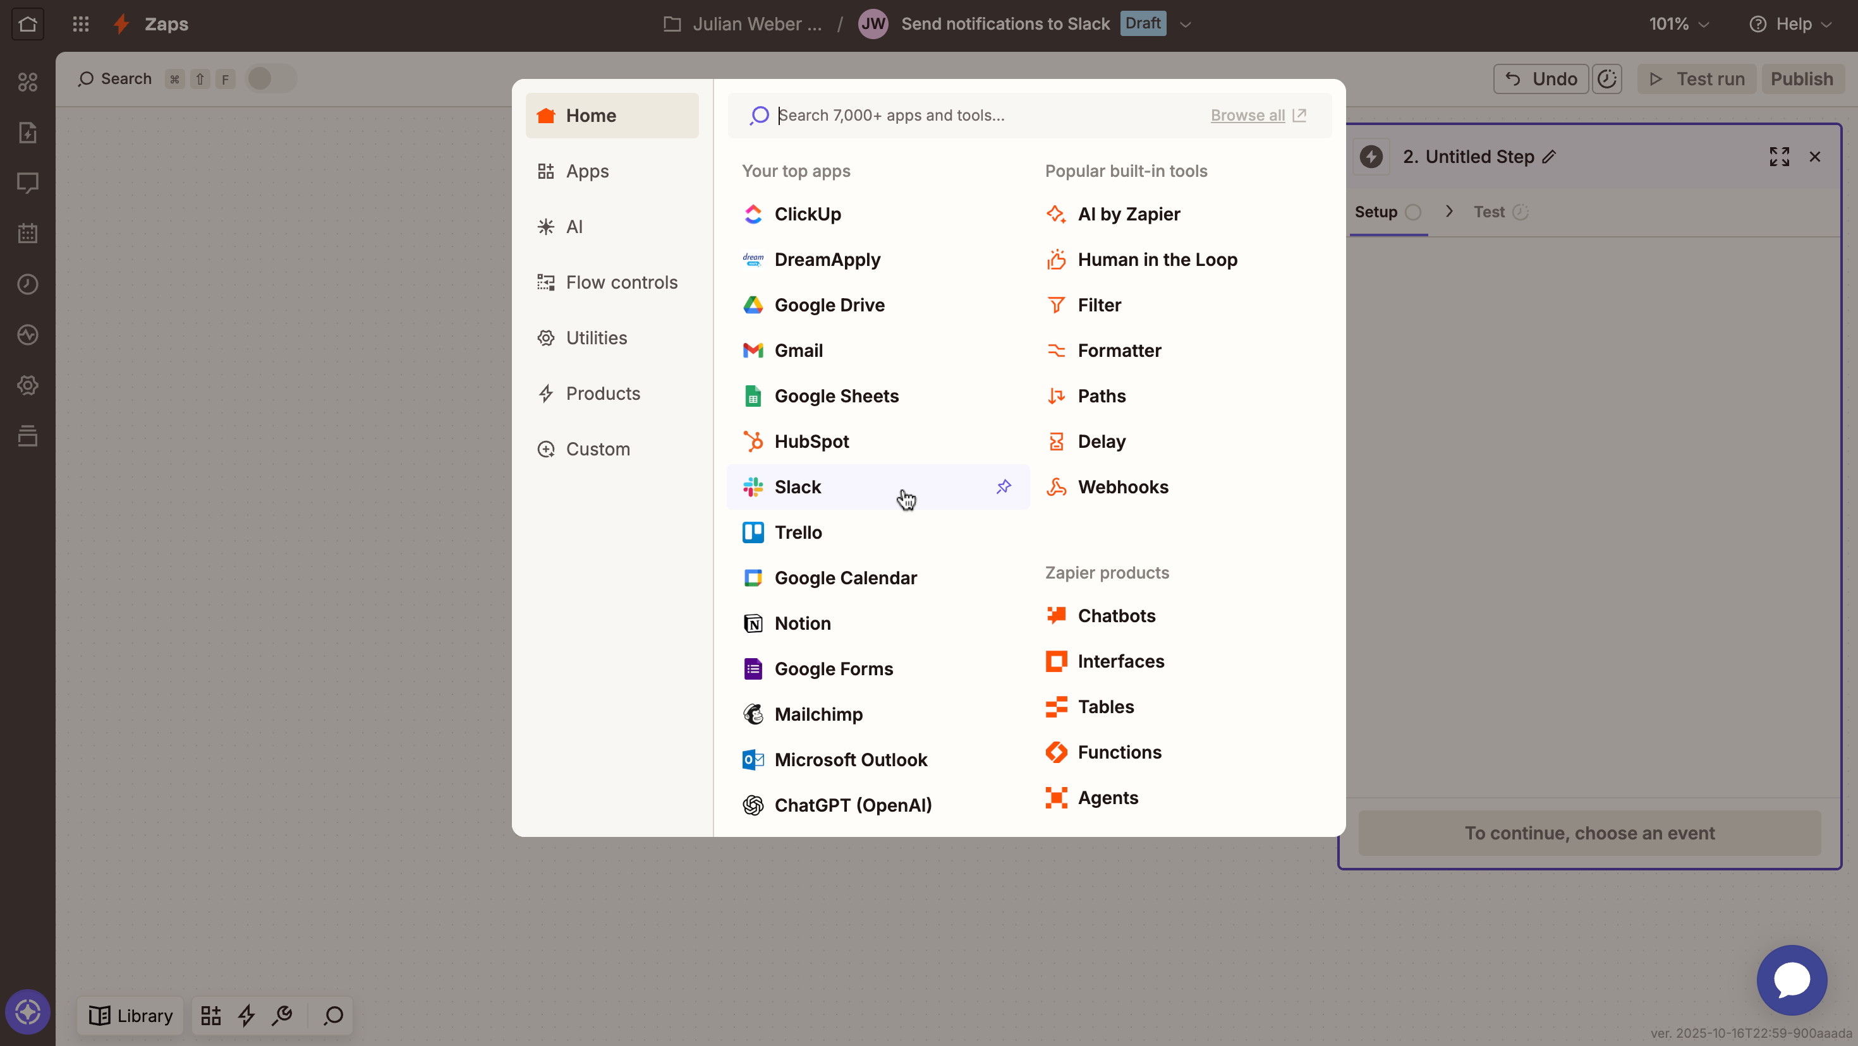The width and height of the screenshot is (1858, 1046).
Task: Open the left sidebar calendar icon
Action: click(x=27, y=233)
